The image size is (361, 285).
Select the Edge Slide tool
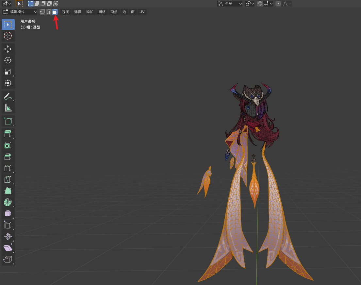[8, 225]
